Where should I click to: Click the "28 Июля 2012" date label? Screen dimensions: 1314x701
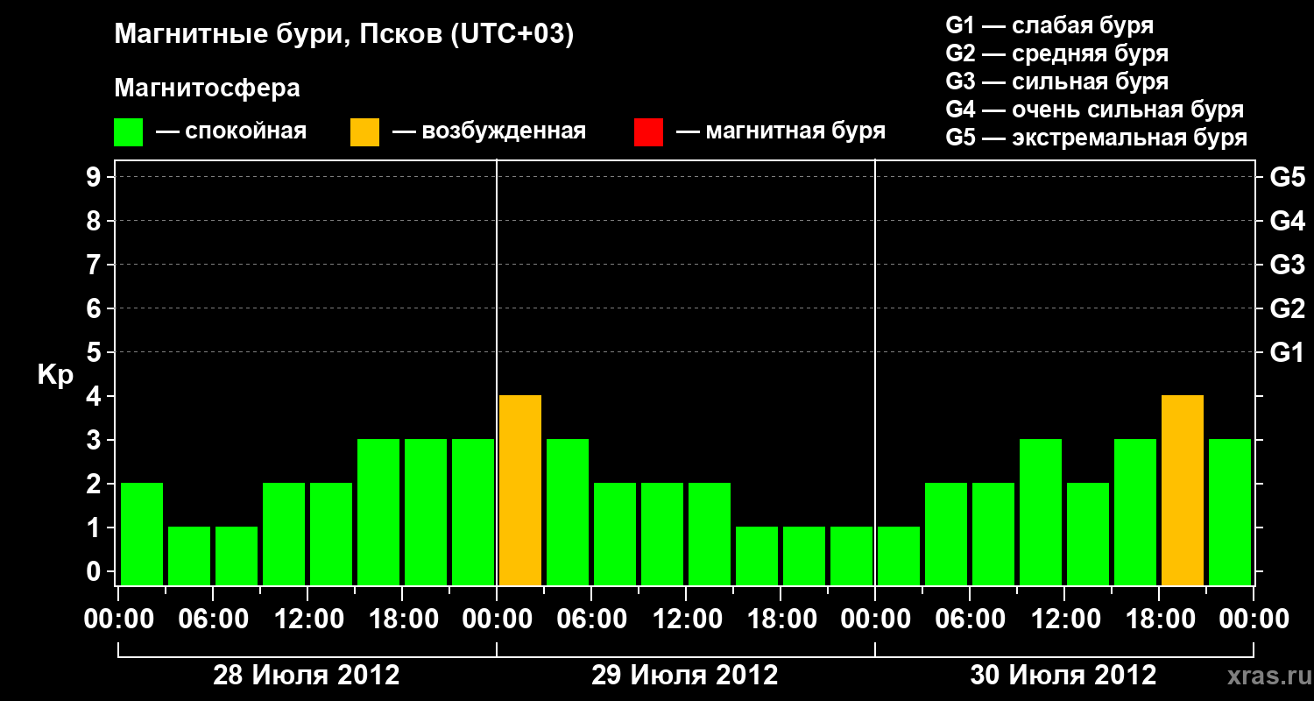click(307, 676)
